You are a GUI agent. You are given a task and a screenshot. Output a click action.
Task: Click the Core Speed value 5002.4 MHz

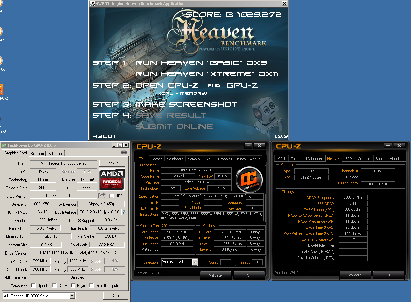pyautogui.click(x=177, y=232)
